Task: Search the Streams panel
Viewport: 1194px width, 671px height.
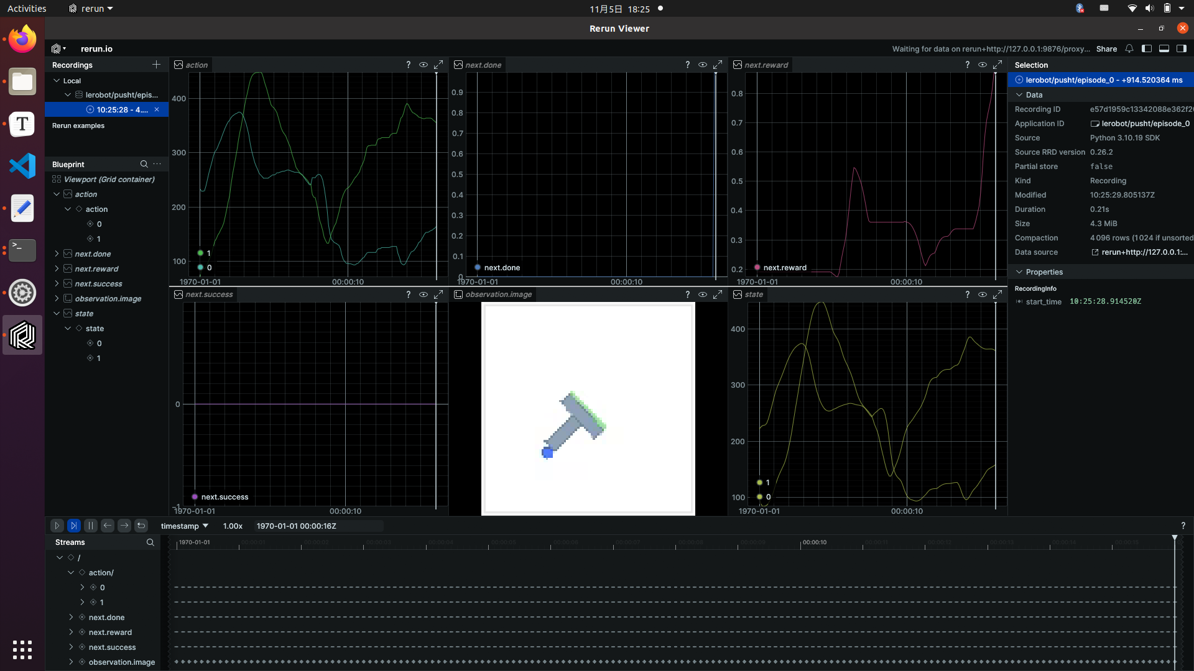Action: [150, 542]
